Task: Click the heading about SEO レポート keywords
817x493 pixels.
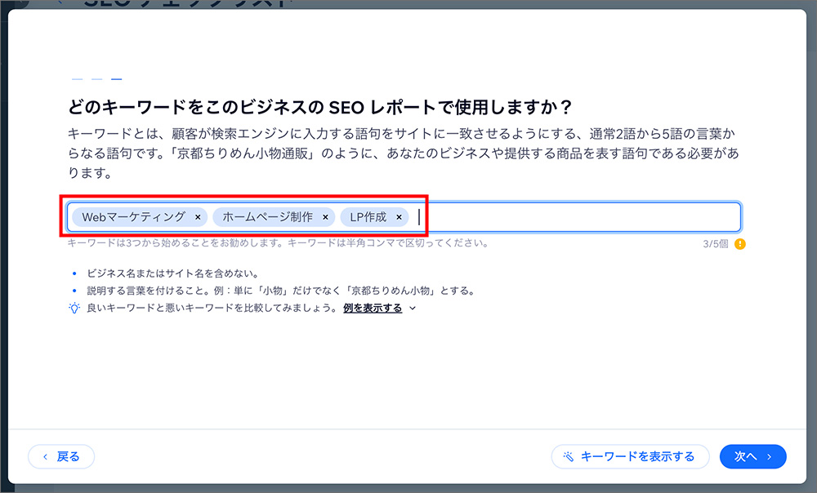Action: coord(320,107)
